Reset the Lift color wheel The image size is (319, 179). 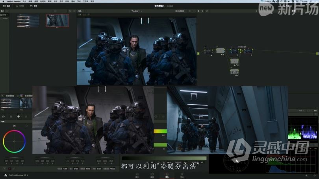tap(26, 126)
